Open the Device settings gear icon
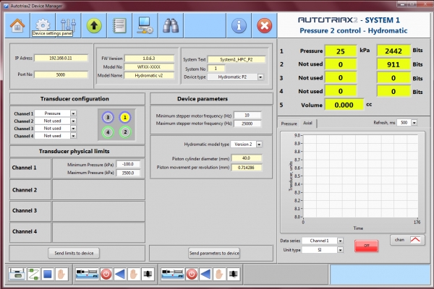Viewport: 434px width, 289px height. point(43,25)
